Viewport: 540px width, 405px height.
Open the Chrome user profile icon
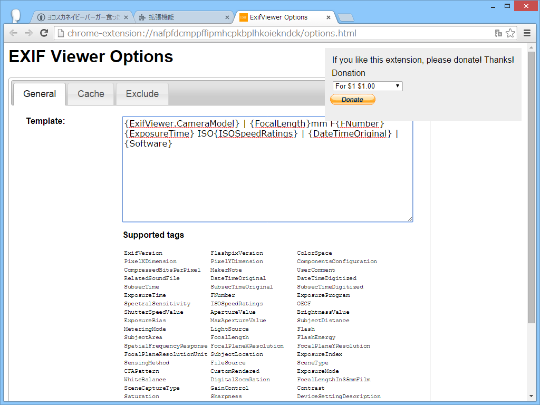[15, 16]
